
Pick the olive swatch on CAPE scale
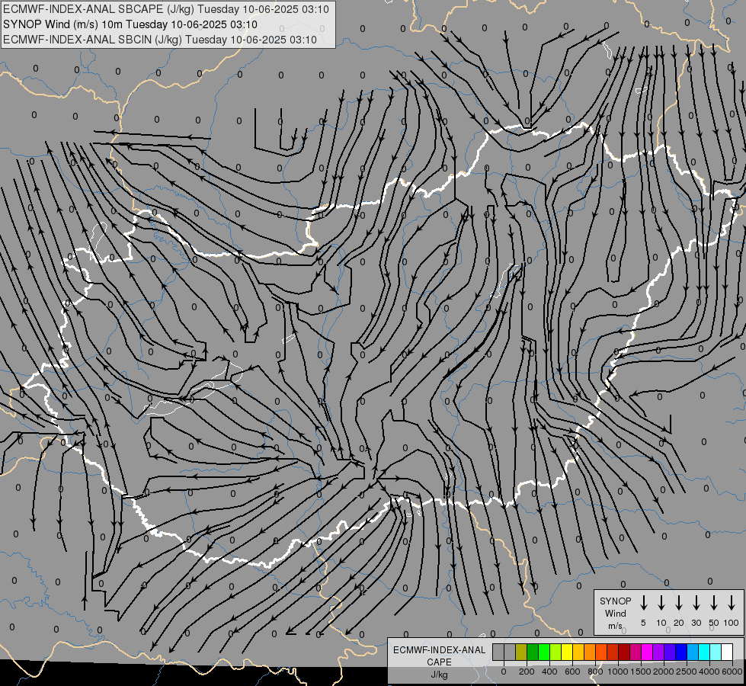[x=521, y=652]
